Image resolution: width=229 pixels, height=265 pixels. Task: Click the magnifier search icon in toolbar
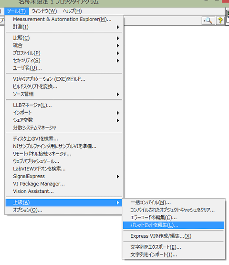208,21
